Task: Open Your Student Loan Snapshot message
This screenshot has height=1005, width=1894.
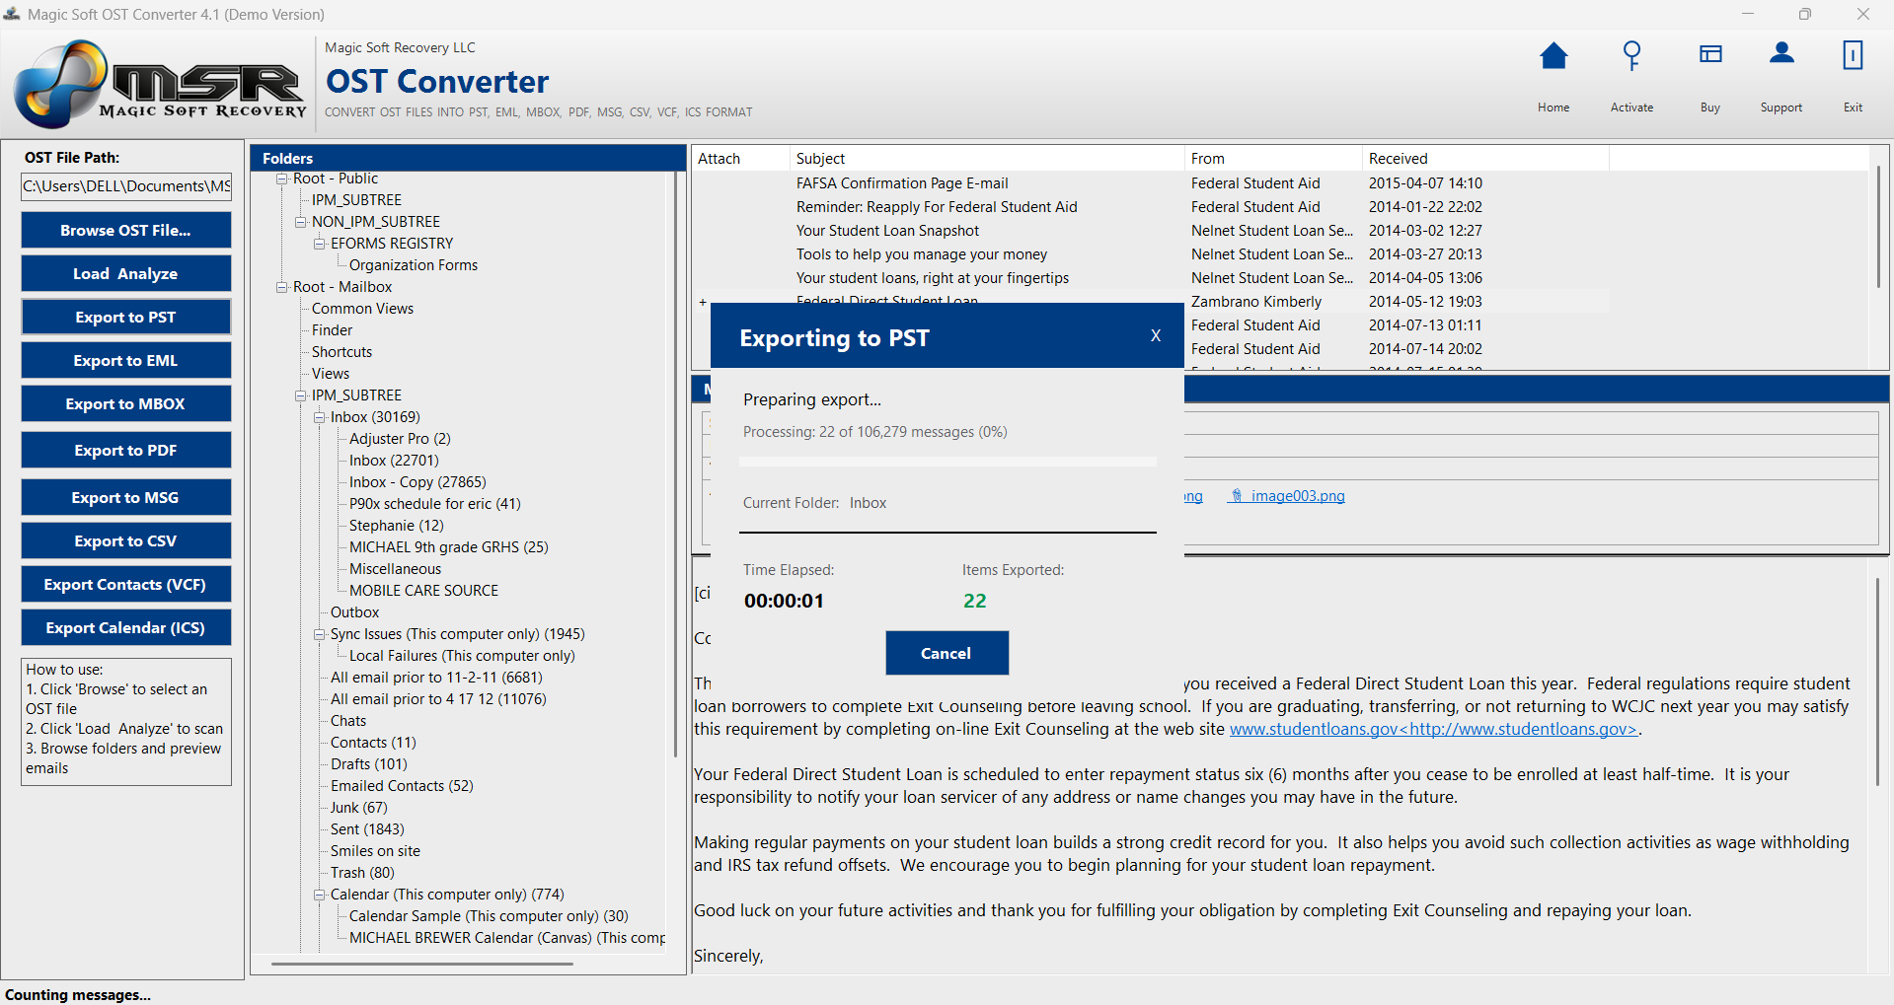Action: click(x=887, y=231)
